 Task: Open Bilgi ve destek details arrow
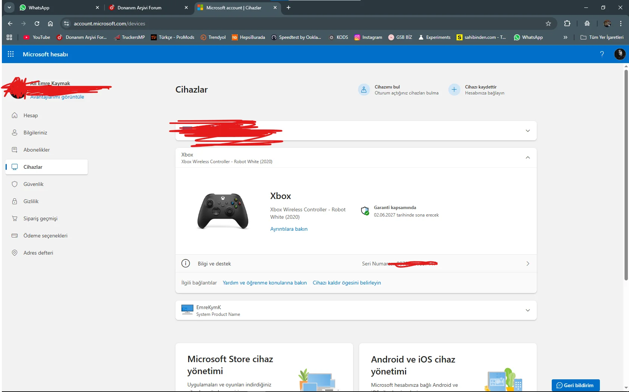[x=528, y=264]
